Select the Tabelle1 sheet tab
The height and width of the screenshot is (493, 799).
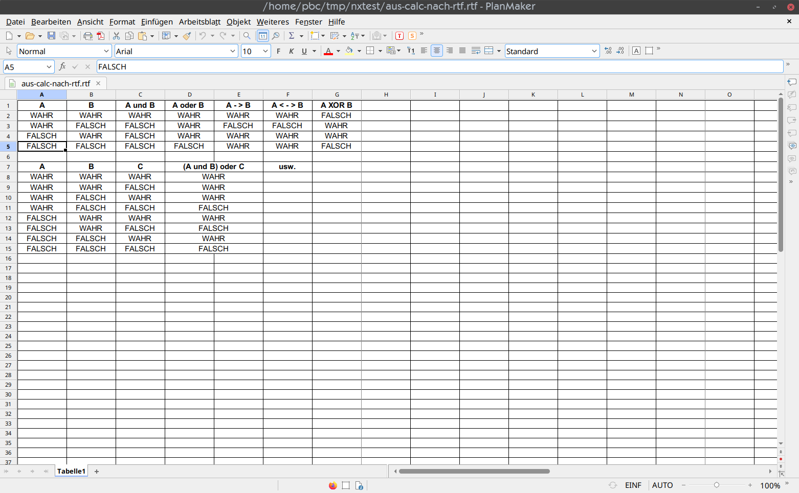coord(71,471)
